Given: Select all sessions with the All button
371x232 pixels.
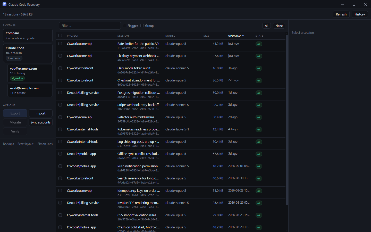Looking at the screenshot, I should (267, 26).
